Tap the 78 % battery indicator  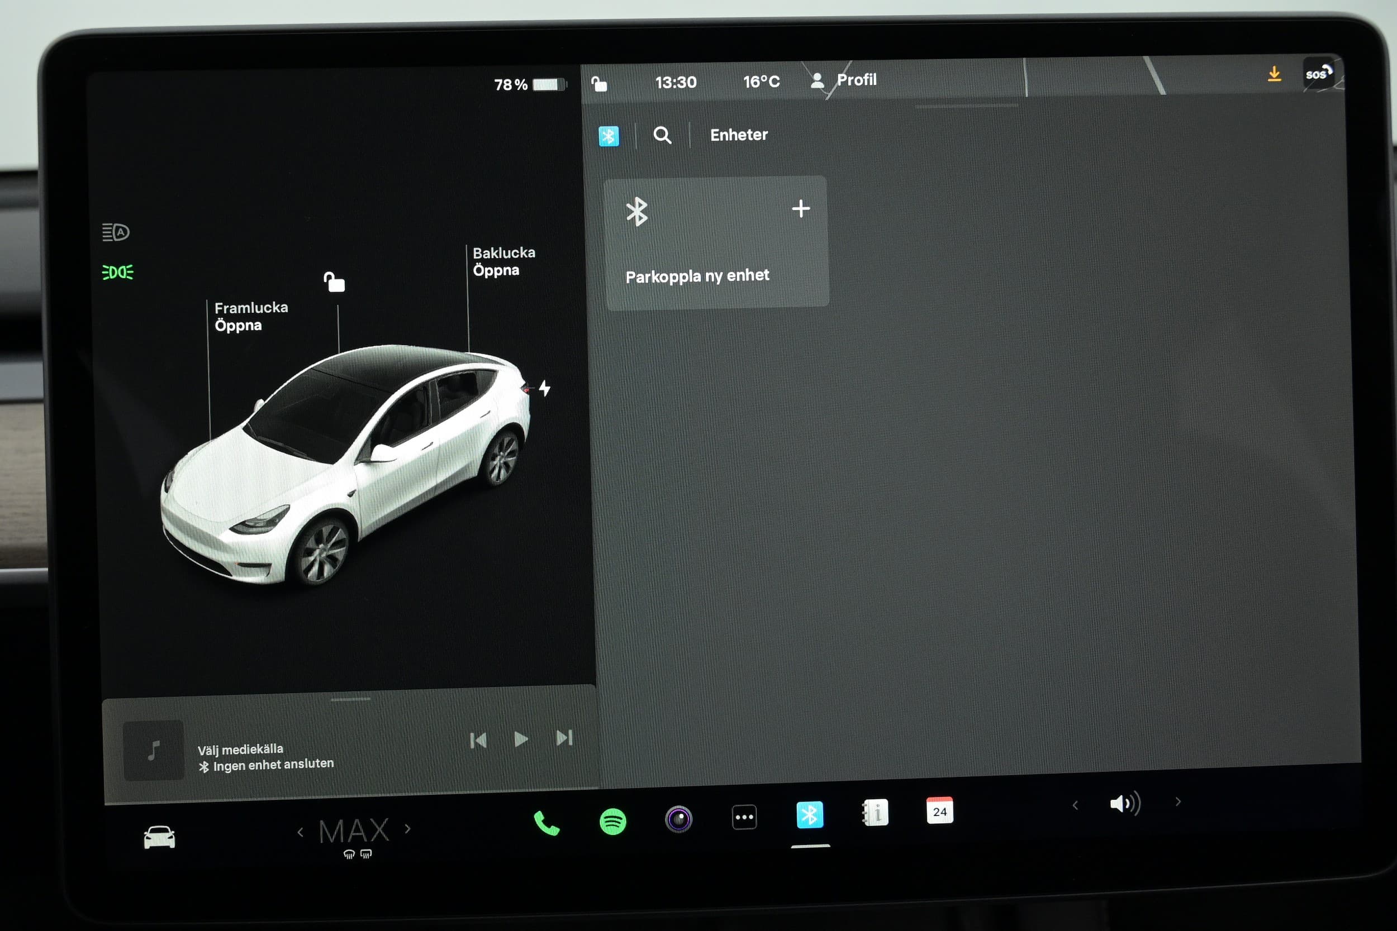coord(530,84)
